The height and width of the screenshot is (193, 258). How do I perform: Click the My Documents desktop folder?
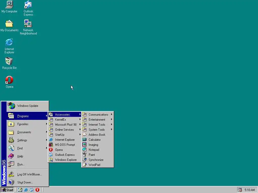point(9,26)
